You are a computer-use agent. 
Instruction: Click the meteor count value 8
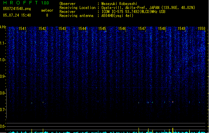click(47, 15)
